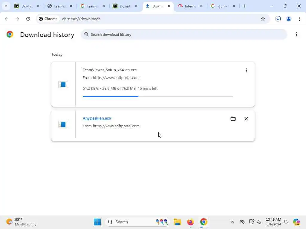Screen dimensions: 306x229
Task: Click the TeamViewer_Setup_x64-en.exe file name
Action: tap(110, 70)
